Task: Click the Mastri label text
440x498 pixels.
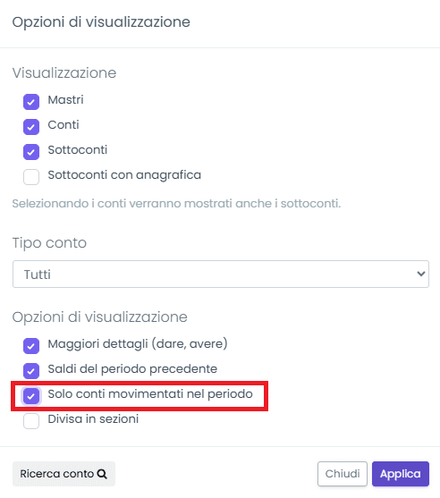Action: click(x=66, y=100)
